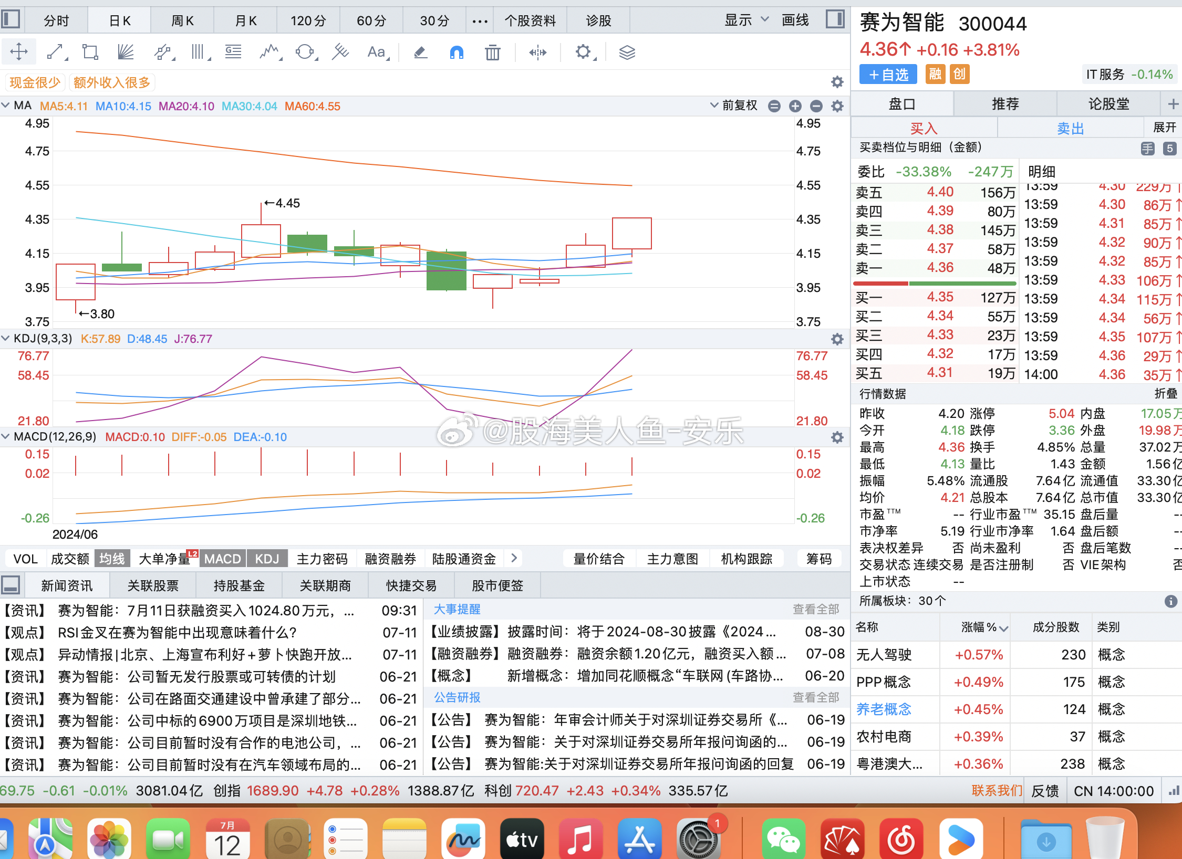This screenshot has width=1182, height=859.
Task: Switch to the 周K tab
Action: pos(182,21)
